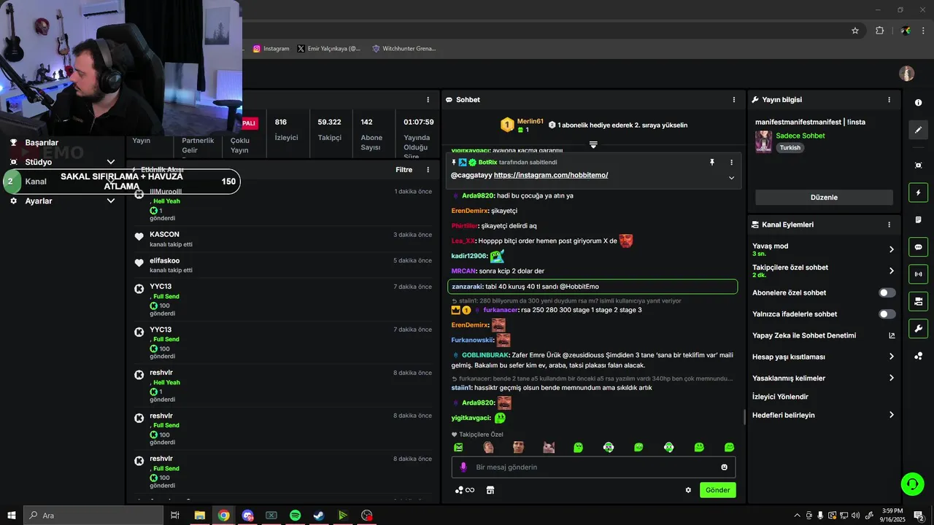This screenshot has height=525, width=934.
Task: Open Başarılar in left menu
Action: pyautogui.click(x=42, y=143)
